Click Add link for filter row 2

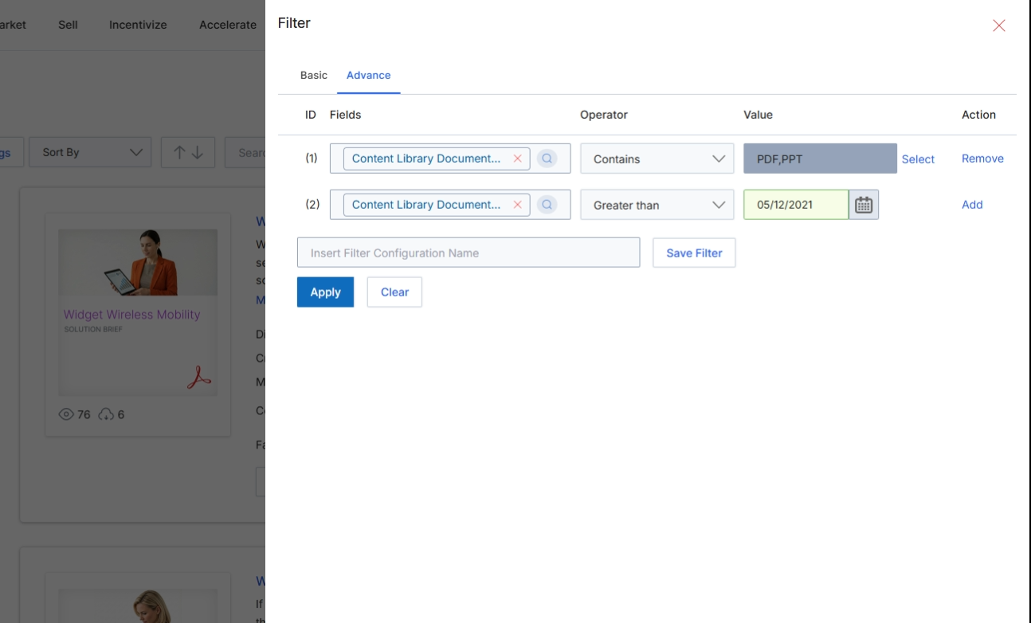[972, 205]
